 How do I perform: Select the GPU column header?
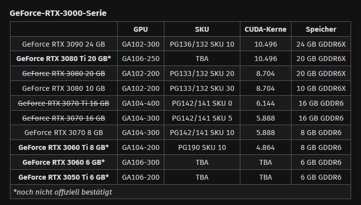pos(141,29)
